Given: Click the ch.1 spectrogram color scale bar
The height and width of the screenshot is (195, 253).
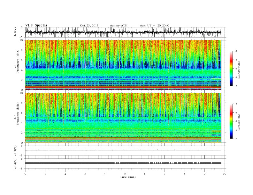Looking at the screenshot, I should pyautogui.click(x=231, y=69).
